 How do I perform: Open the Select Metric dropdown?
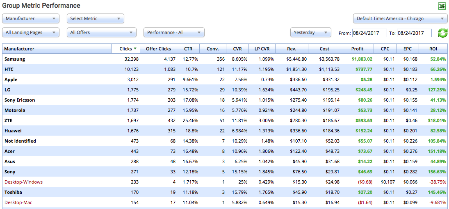point(95,18)
